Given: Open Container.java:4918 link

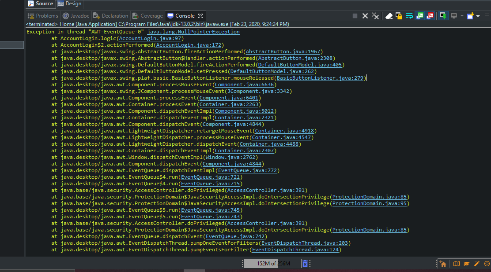Looking at the screenshot, I should pos(284,131).
